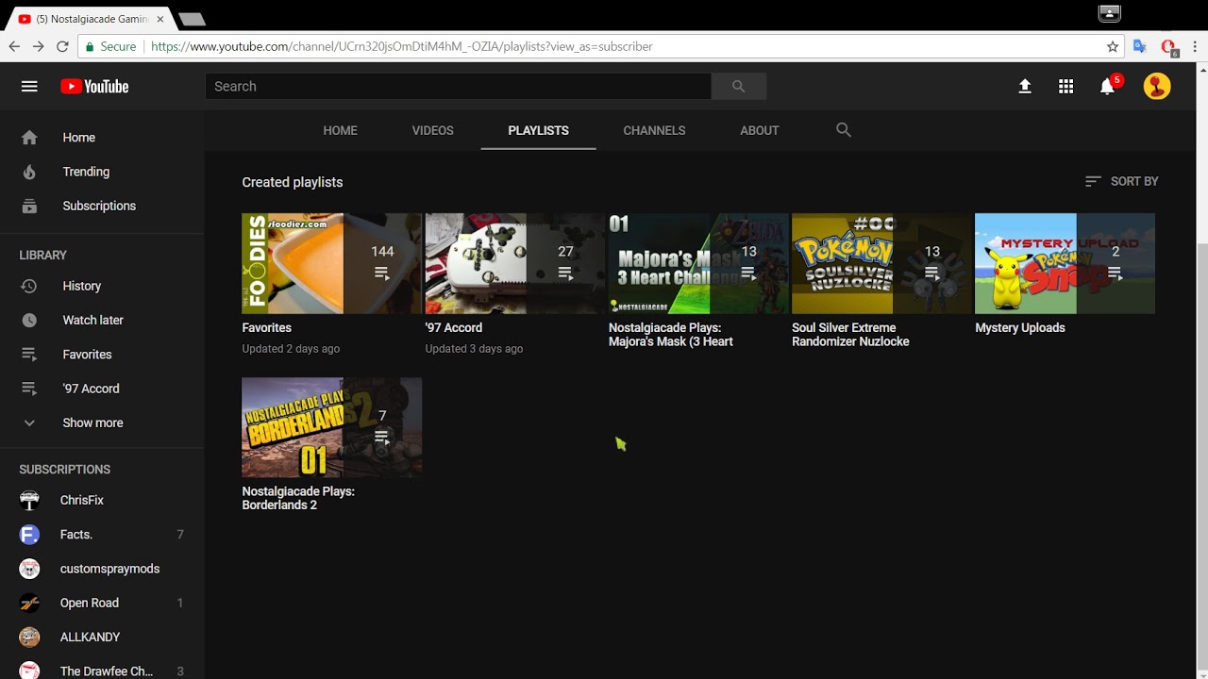Viewport: 1208px width, 679px height.
Task: Click the Favorites playlist icon in sidebar
Action: [29, 355]
